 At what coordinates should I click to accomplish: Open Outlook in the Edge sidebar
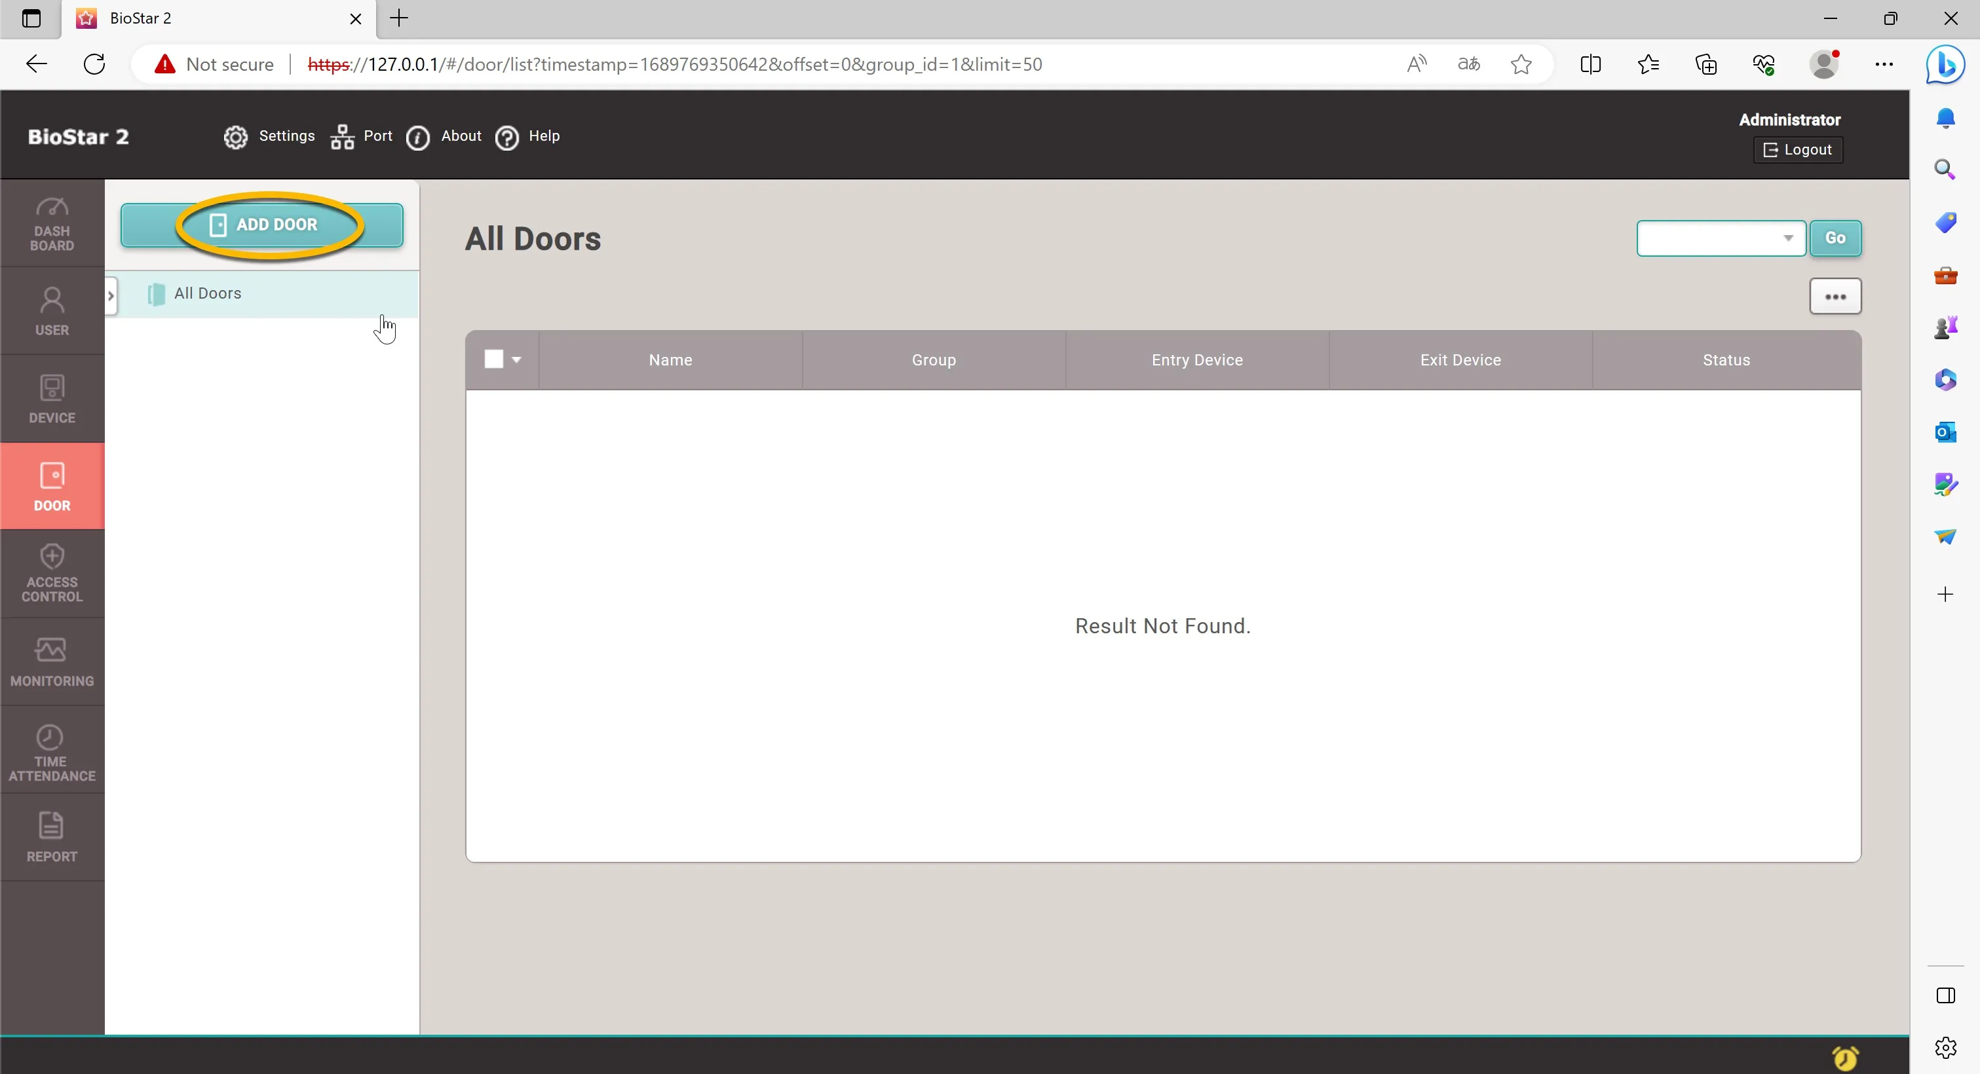tap(1945, 432)
